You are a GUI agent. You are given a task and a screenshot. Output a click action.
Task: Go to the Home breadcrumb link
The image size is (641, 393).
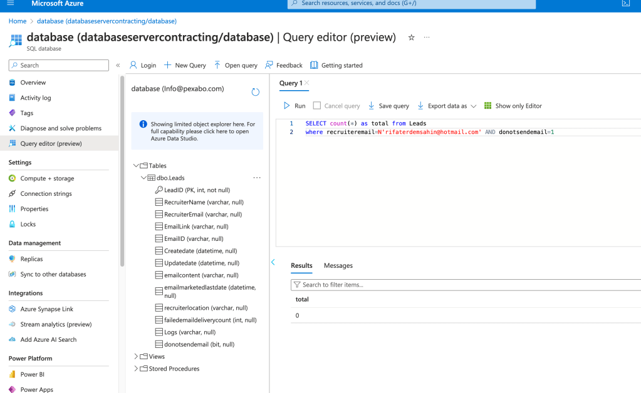click(x=17, y=21)
